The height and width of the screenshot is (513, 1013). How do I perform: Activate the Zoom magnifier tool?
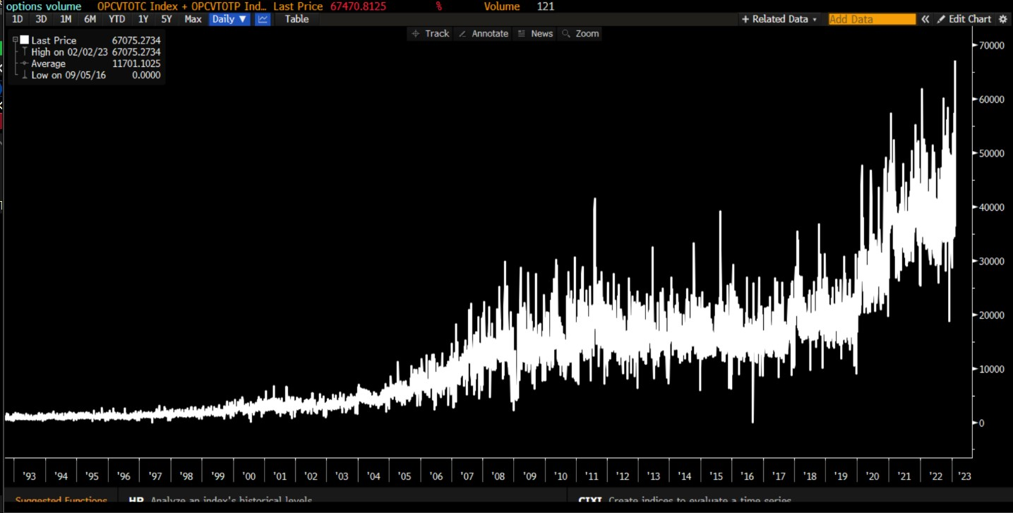[580, 33]
